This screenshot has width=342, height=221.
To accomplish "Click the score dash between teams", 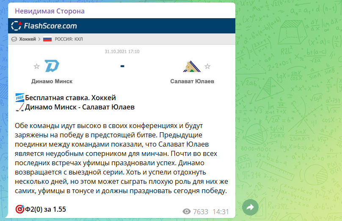I will pos(122,66).
